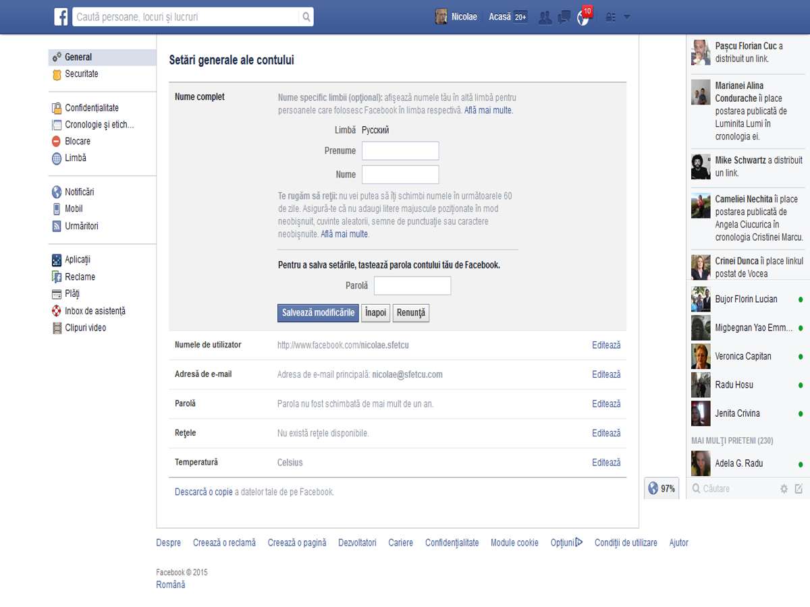Click the Facebook logo icon
Image resolution: width=810 pixels, height=607 pixels.
61,17
